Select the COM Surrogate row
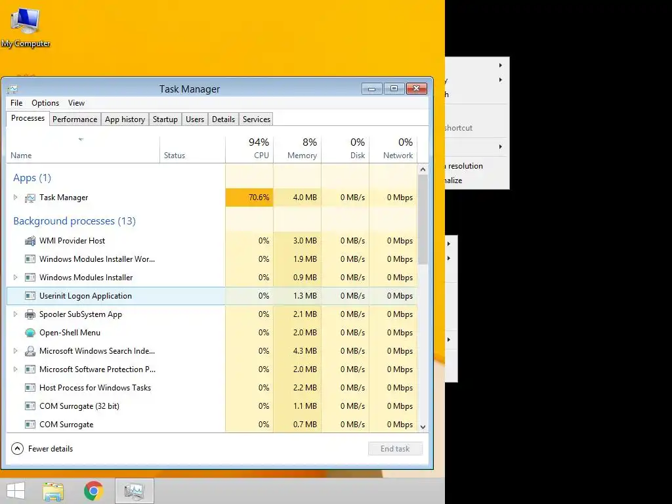Viewport: 672px width, 504px height. pos(212,425)
